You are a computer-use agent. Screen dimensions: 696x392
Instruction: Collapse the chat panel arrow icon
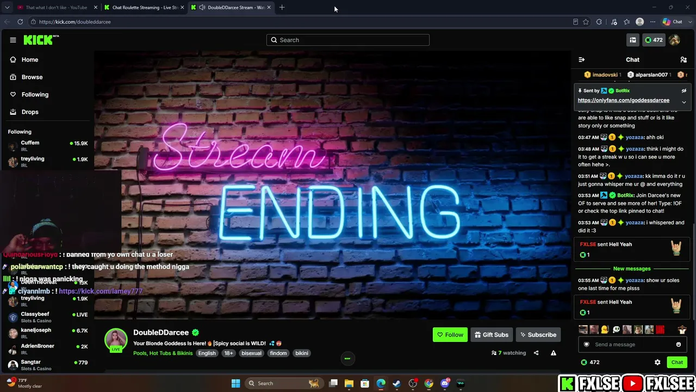click(582, 59)
